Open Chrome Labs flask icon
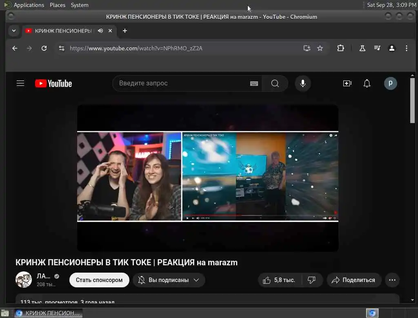 [362, 48]
